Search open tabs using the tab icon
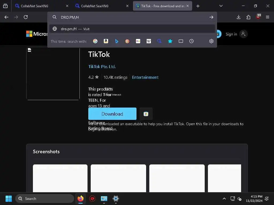 [181, 41]
